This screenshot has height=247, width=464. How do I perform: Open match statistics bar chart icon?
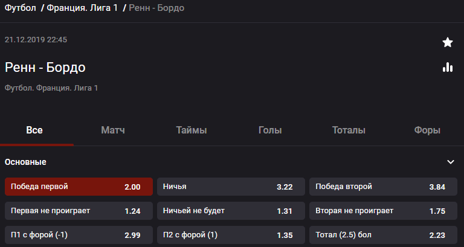point(448,67)
